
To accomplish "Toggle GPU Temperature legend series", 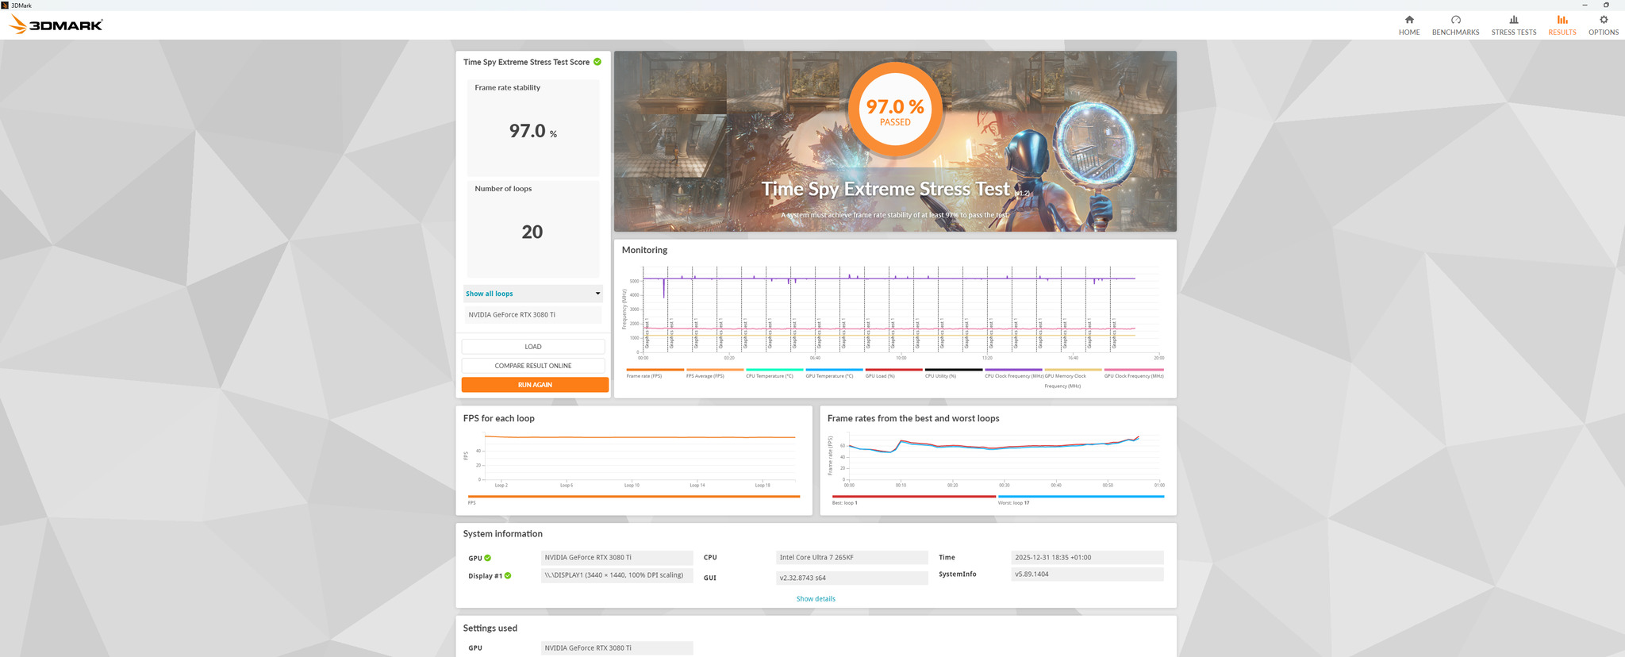I will pyautogui.click(x=834, y=373).
